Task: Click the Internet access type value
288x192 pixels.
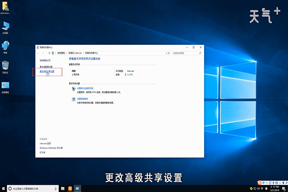Action: (131, 71)
